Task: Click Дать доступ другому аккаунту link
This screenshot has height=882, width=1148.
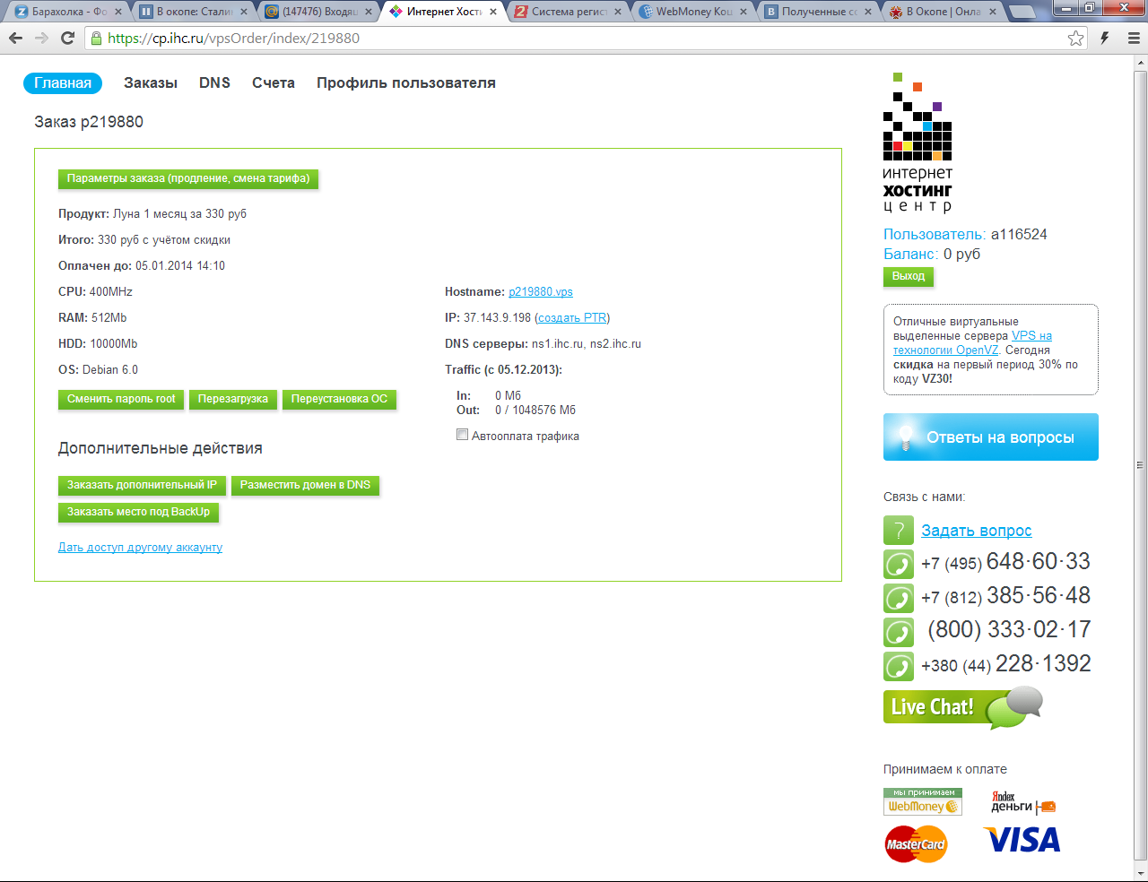Action: (x=140, y=548)
